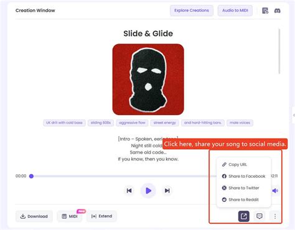Click the 'aggressive flow' tag
The width and height of the screenshot is (295, 230).
132,122
